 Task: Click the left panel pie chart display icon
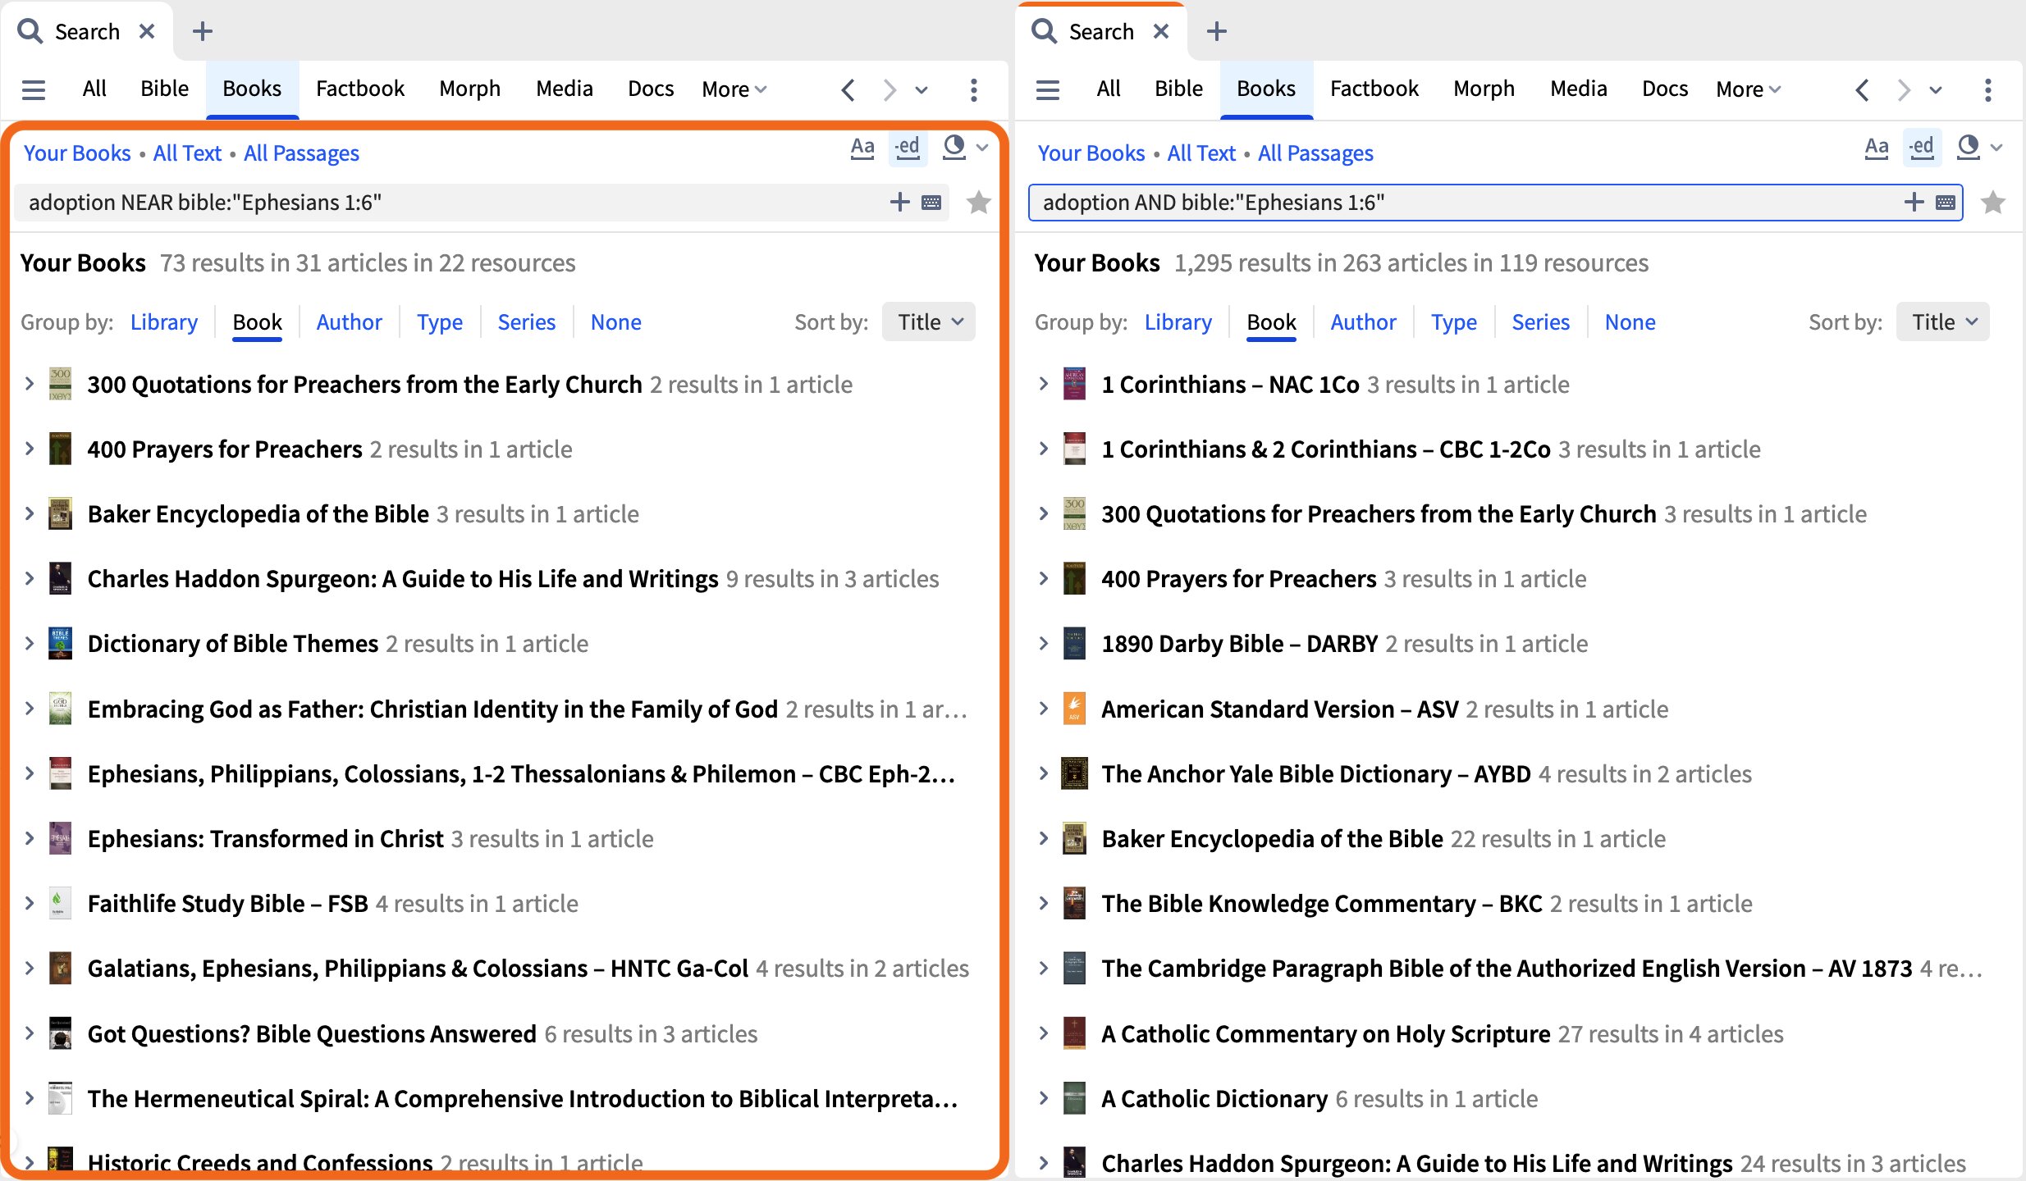coord(954,148)
